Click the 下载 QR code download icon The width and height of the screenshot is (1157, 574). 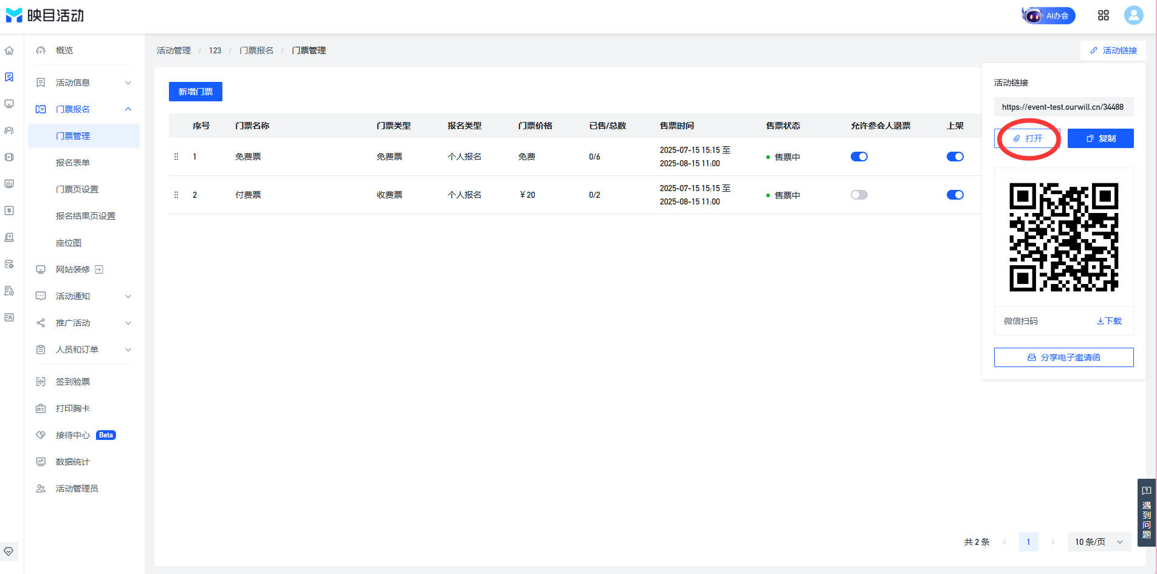[1109, 321]
